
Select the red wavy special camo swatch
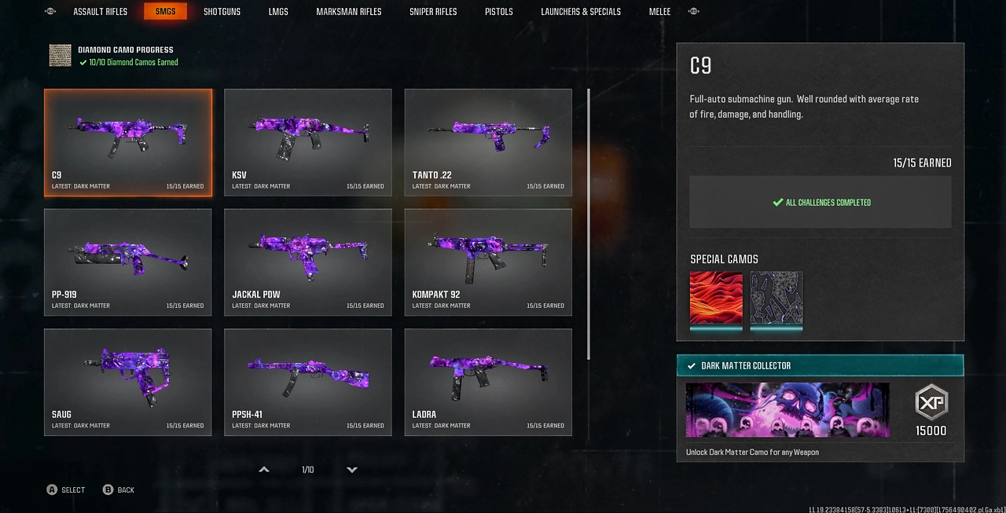click(716, 298)
